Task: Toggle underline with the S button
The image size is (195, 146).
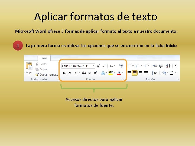Action: [x=76, y=73]
